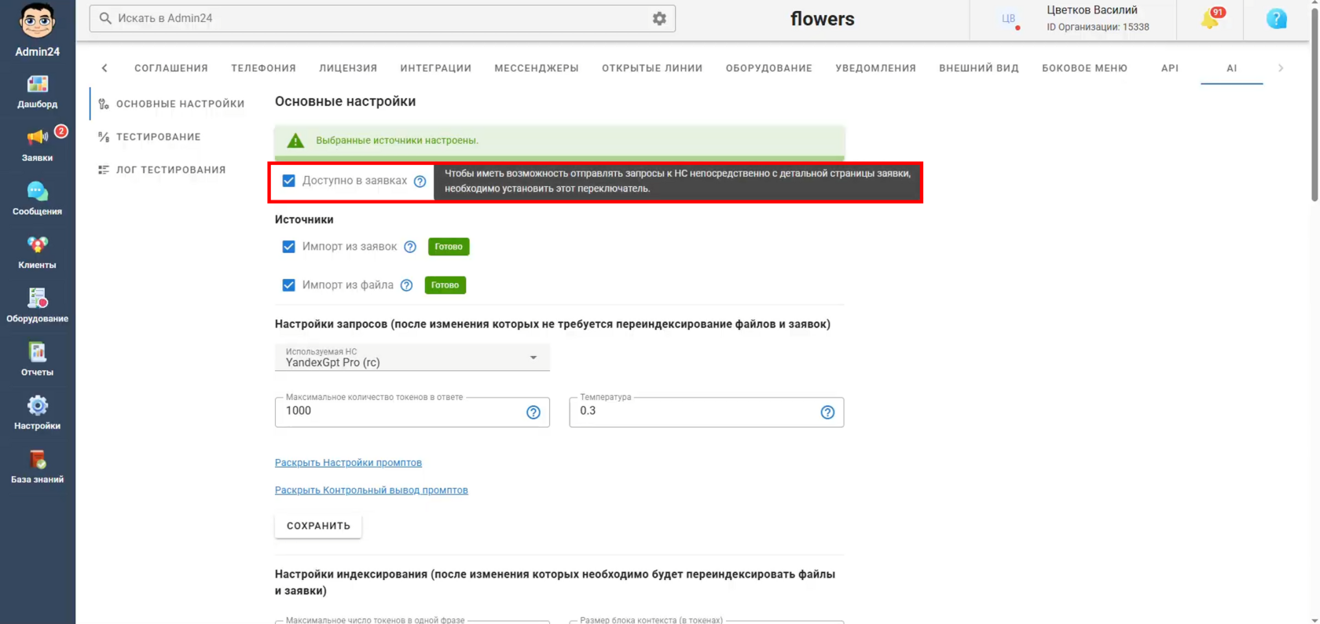Open Заявки megaphone icon in sidebar
This screenshot has width=1320, height=624.
[x=37, y=138]
